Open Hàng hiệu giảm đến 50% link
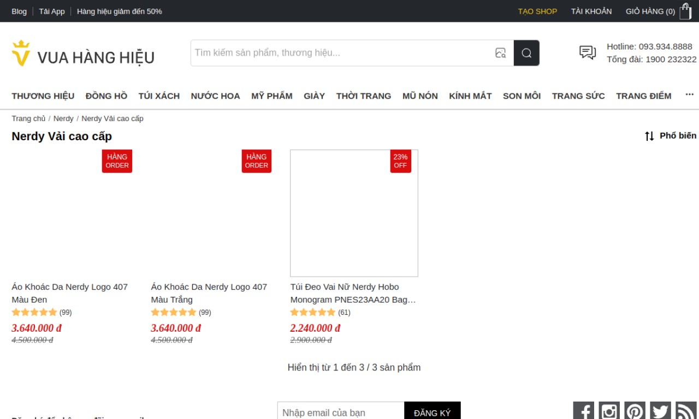 (120, 11)
